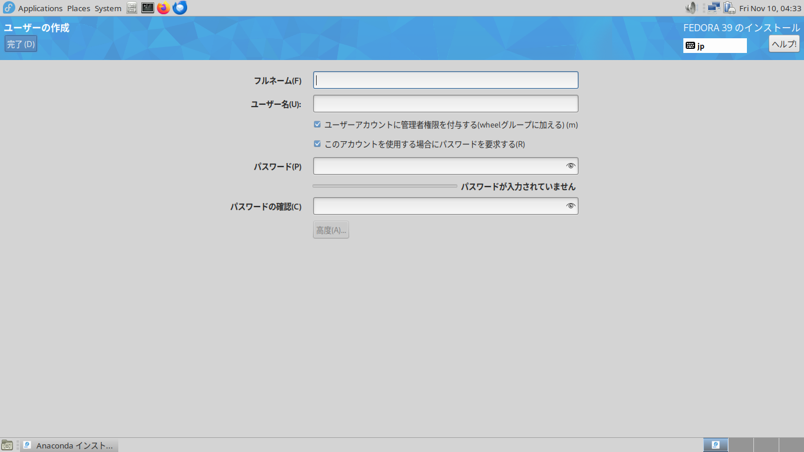This screenshot has height=452, width=804.
Task: Toggle require password for account checkbox
Action: point(317,144)
